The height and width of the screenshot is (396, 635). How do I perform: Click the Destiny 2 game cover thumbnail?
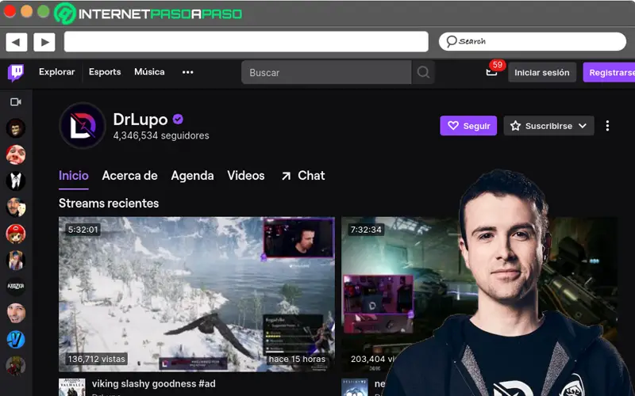pyautogui.click(x=355, y=387)
